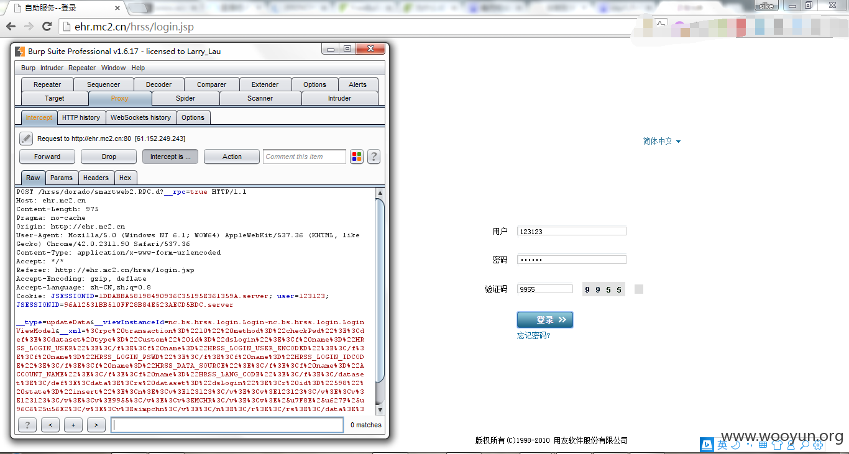Select the Raw request view tab
This screenshot has height=454, width=849.
[33, 178]
